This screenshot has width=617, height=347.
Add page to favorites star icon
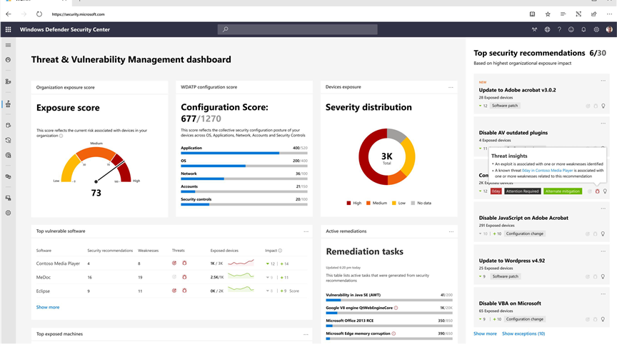pyautogui.click(x=548, y=14)
